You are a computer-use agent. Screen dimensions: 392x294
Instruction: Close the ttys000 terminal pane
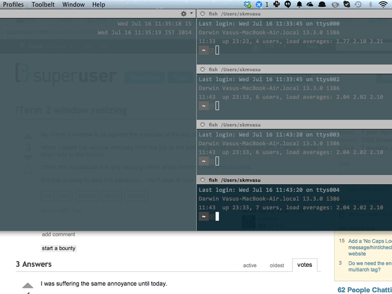tap(202, 14)
